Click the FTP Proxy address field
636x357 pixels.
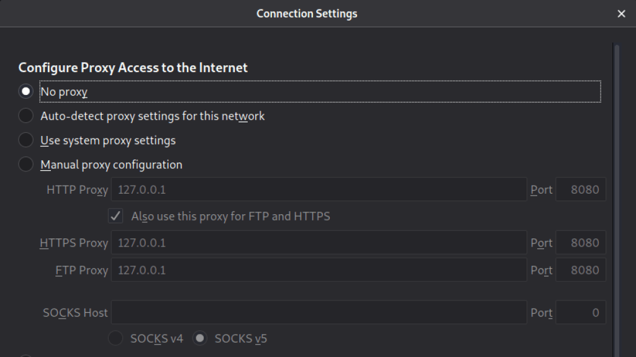[319, 270]
